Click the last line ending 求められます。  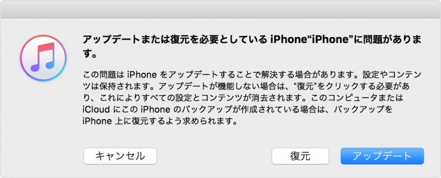tap(159, 121)
